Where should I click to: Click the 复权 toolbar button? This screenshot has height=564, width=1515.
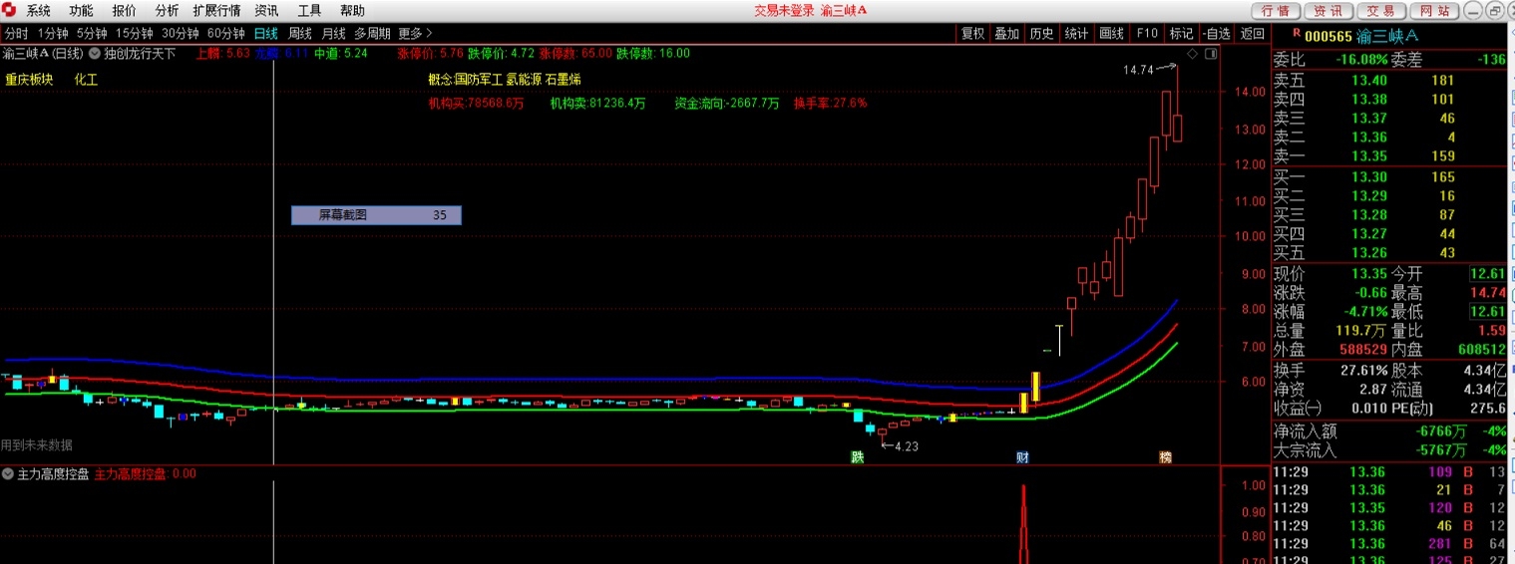(972, 33)
